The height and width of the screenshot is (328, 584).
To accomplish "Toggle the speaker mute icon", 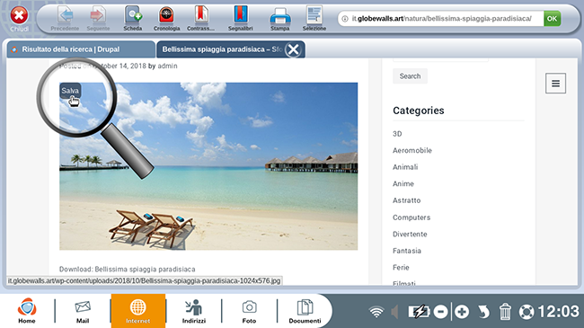I will (x=395, y=312).
